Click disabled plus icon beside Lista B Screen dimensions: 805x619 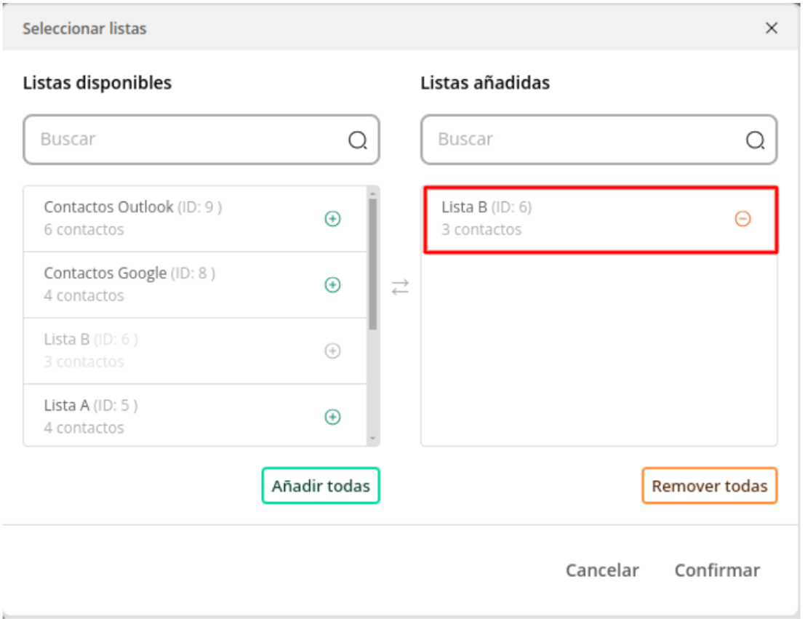tap(332, 351)
